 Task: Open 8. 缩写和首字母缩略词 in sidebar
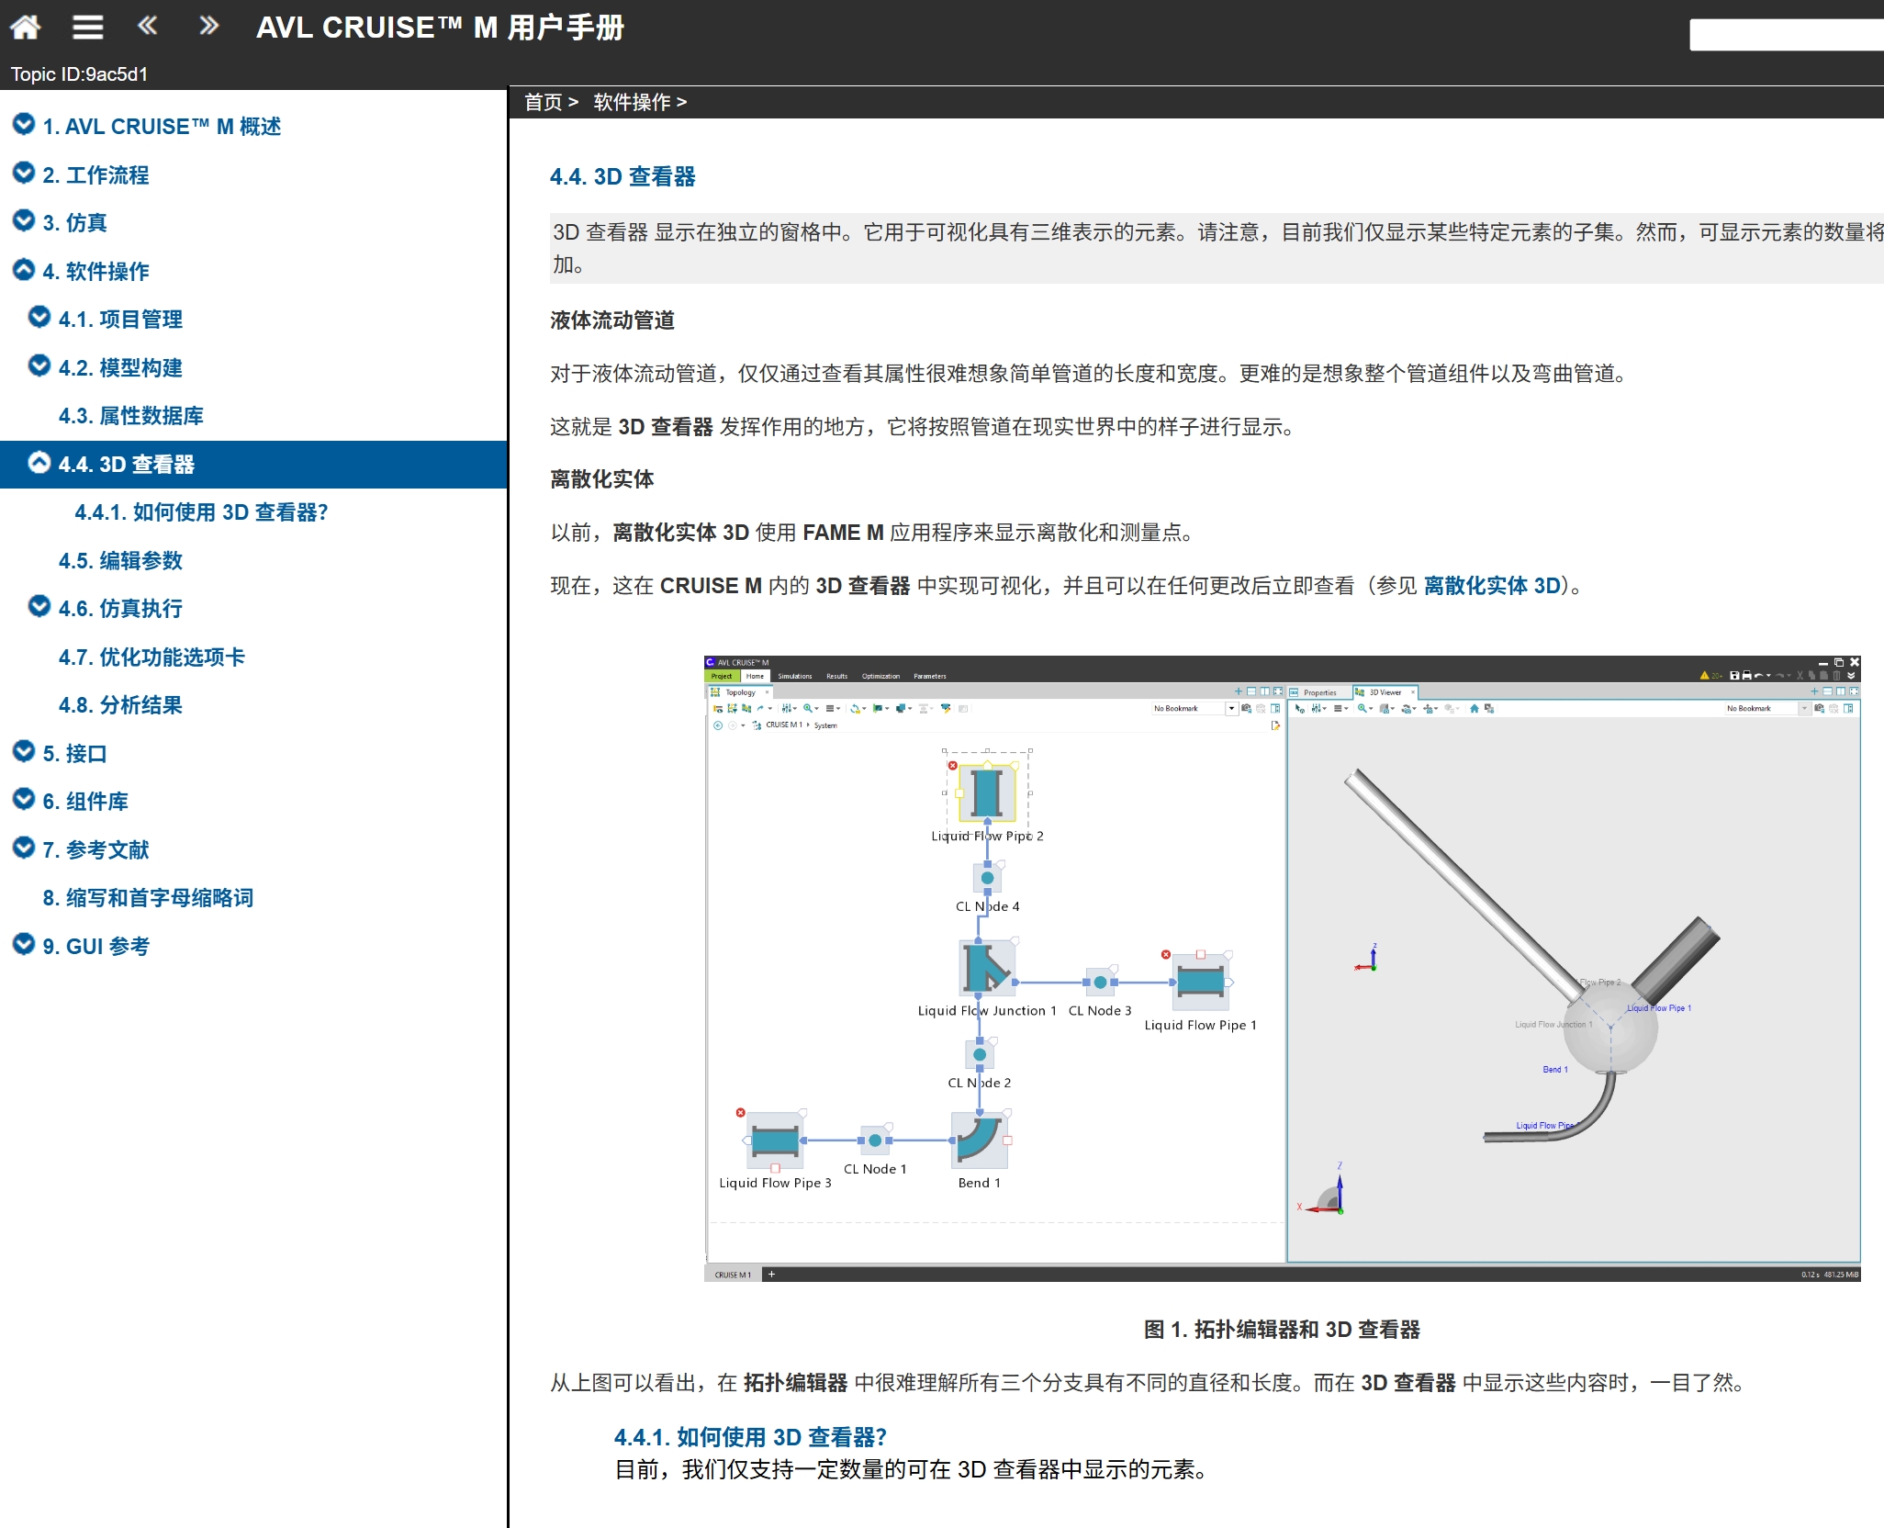148,898
